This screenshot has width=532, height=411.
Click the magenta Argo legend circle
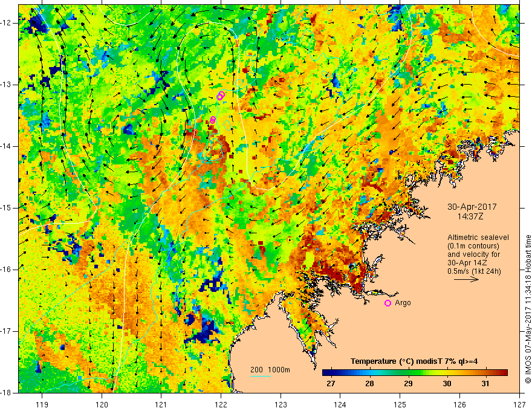pyautogui.click(x=388, y=303)
